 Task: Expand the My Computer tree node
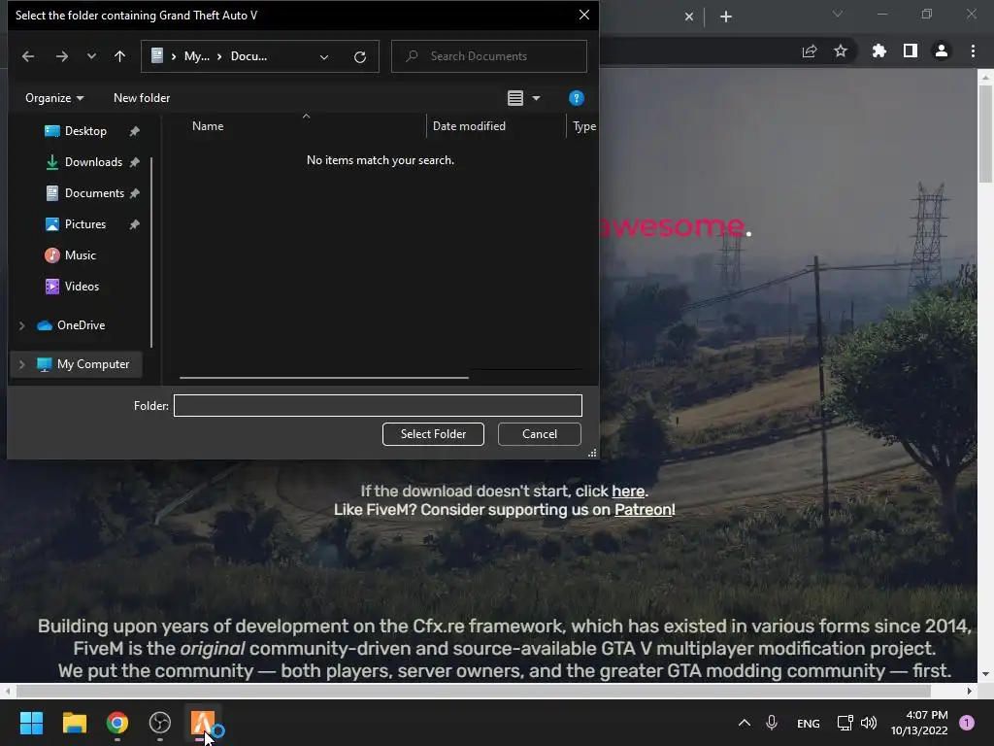[x=21, y=365]
